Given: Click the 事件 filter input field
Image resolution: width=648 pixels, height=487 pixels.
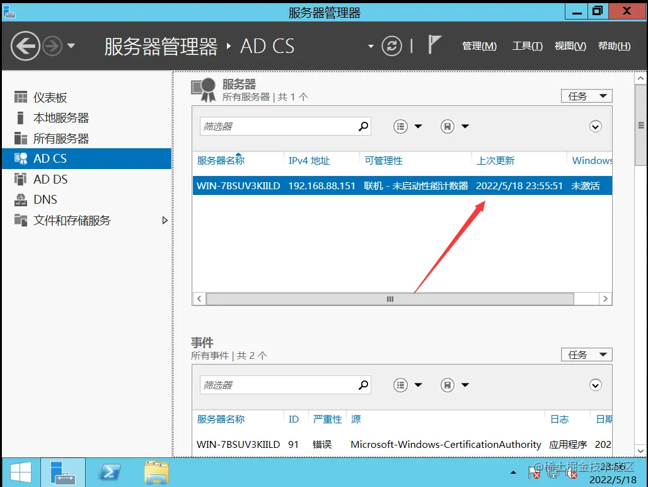Looking at the screenshot, I should tap(278, 385).
